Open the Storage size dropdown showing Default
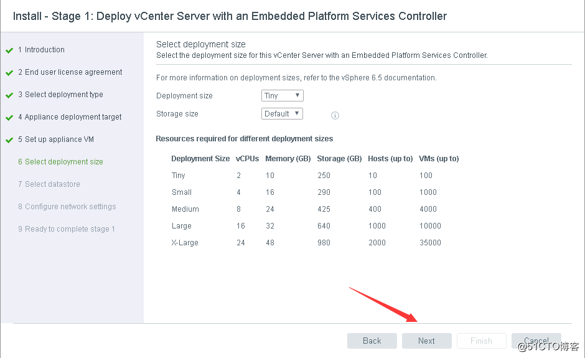The image size is (585, 358). tap(282, 113)
